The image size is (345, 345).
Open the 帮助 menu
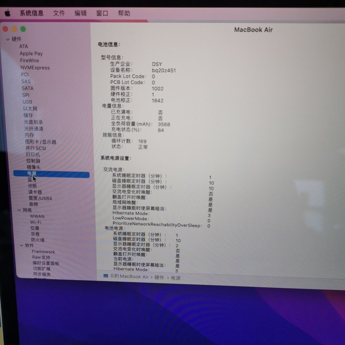124,13
